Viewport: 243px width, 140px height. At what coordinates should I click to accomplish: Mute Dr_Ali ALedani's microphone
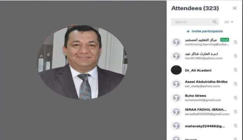point(235,70)
